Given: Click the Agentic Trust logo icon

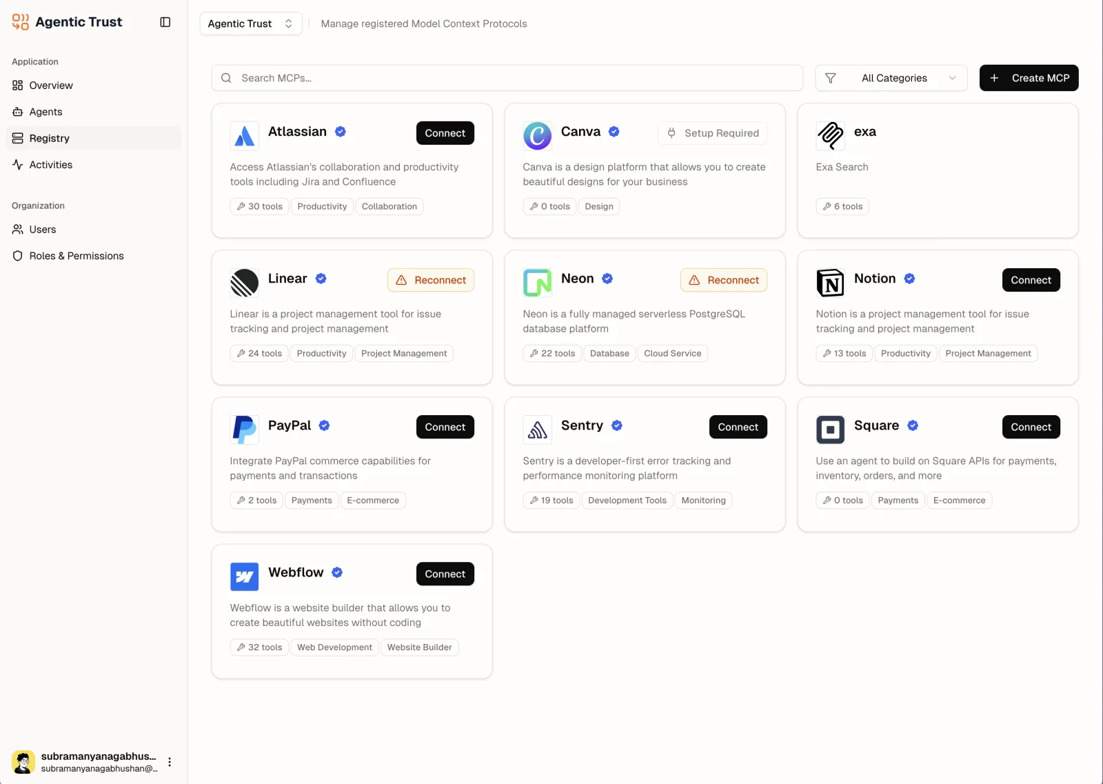Looking at the screenshot, I should click(21, 22).
